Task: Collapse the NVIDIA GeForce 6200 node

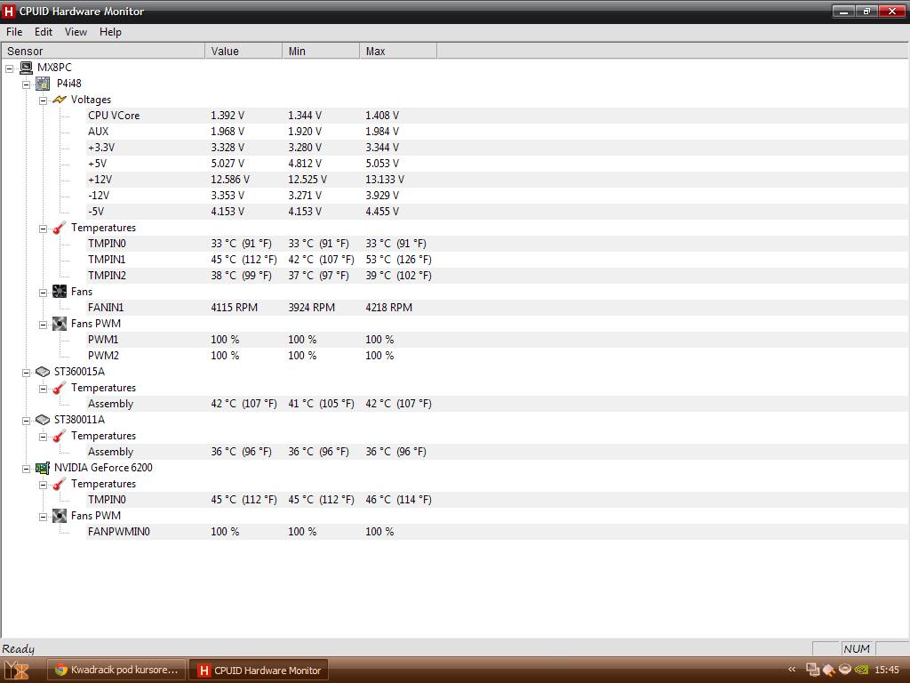Action: 26,468
